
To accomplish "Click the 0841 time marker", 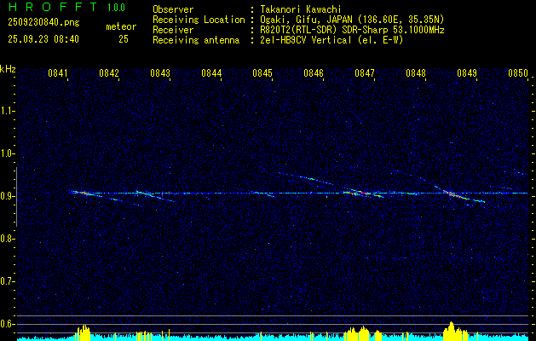I will coord(58,73).
